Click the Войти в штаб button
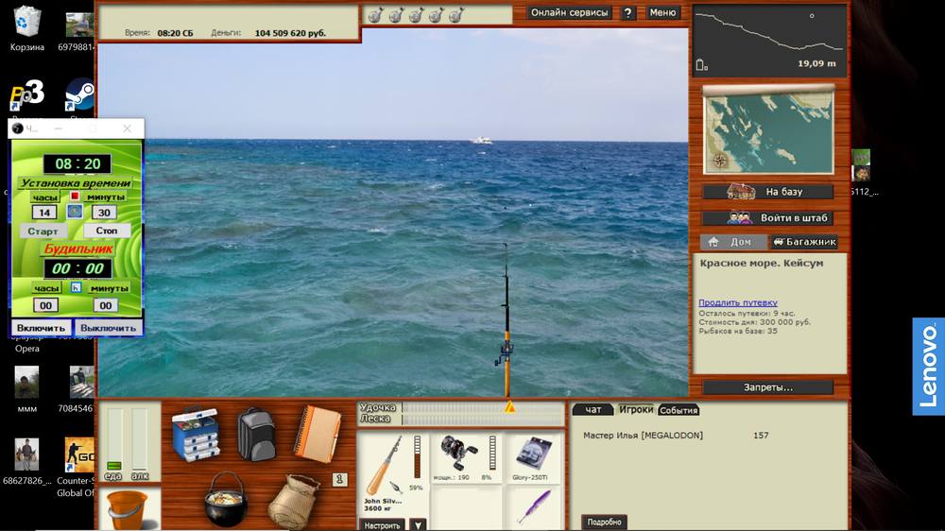The height and width of the screenshot is (531, 945). (767, 217)
